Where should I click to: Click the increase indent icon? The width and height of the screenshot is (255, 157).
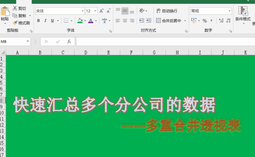coord(149,20)
